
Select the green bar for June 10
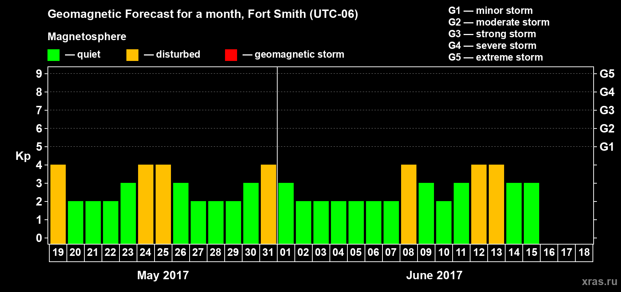tap(444, 223)
